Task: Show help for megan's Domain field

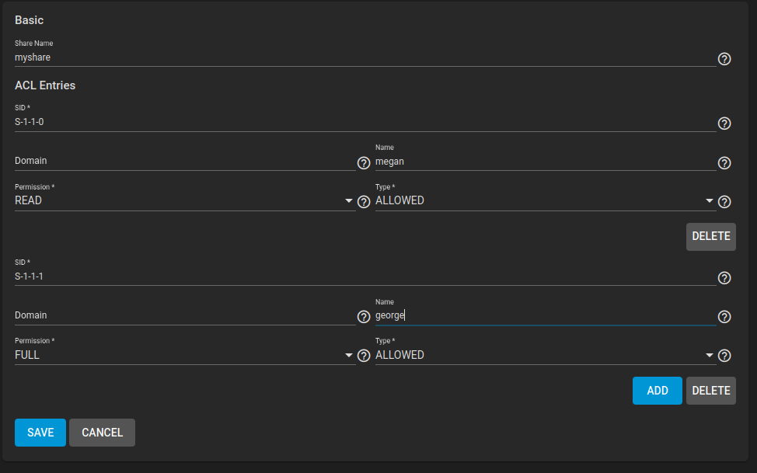Action: coord(363,163)
